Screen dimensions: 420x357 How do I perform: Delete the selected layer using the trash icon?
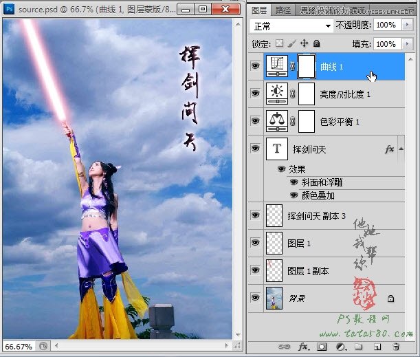click(396, 347)
